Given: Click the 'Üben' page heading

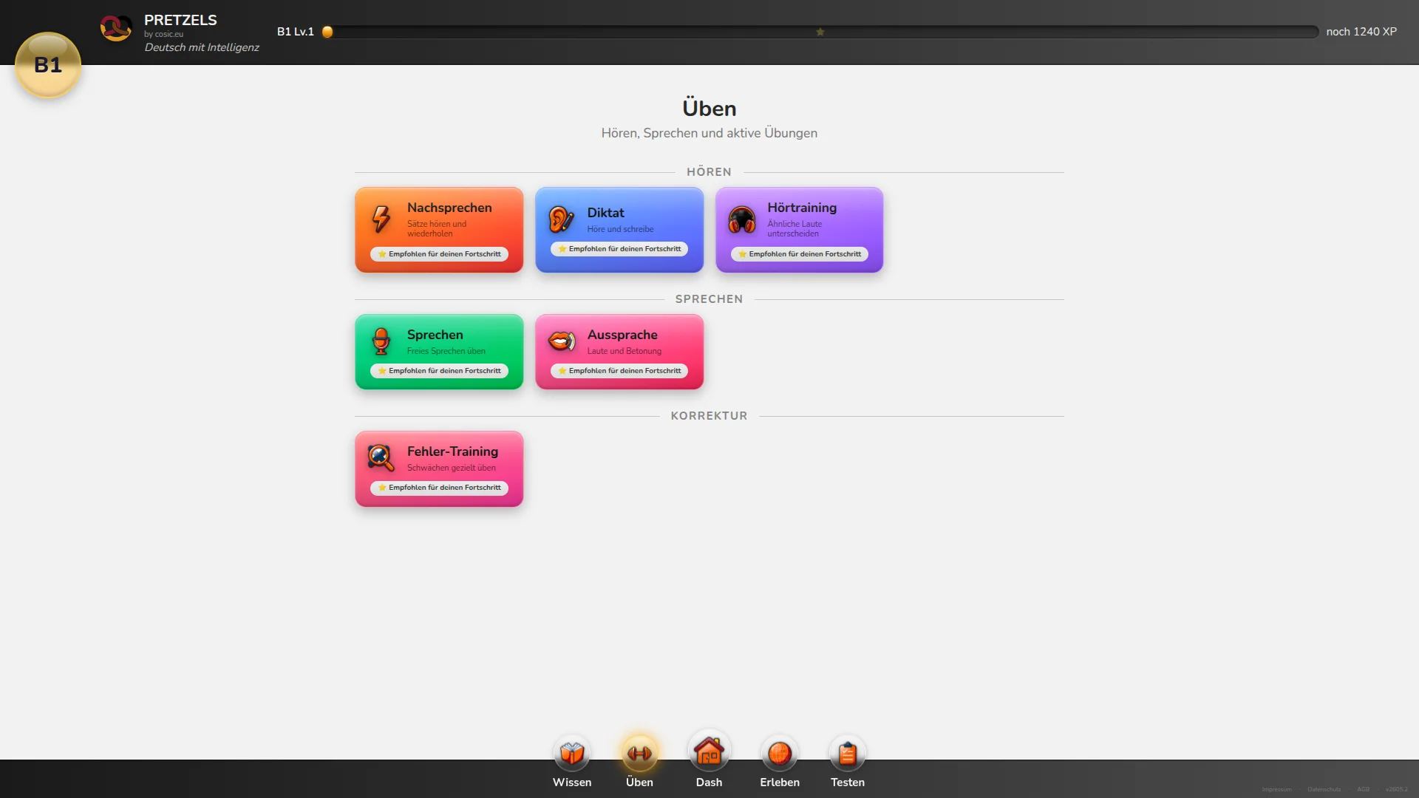Looking at the screenshot, I should click(709, 109).
